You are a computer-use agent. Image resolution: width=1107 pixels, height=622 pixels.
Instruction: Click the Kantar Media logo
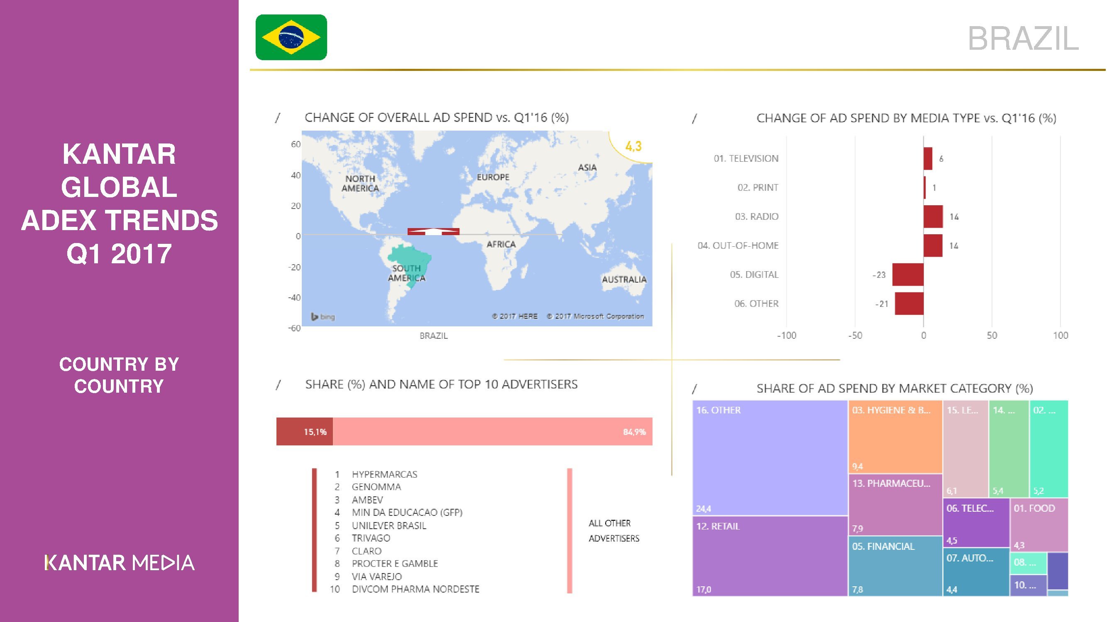point(120,562)
